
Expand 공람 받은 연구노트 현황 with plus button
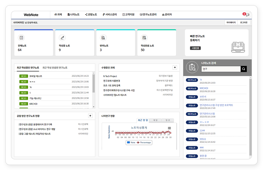click(90, 116)
